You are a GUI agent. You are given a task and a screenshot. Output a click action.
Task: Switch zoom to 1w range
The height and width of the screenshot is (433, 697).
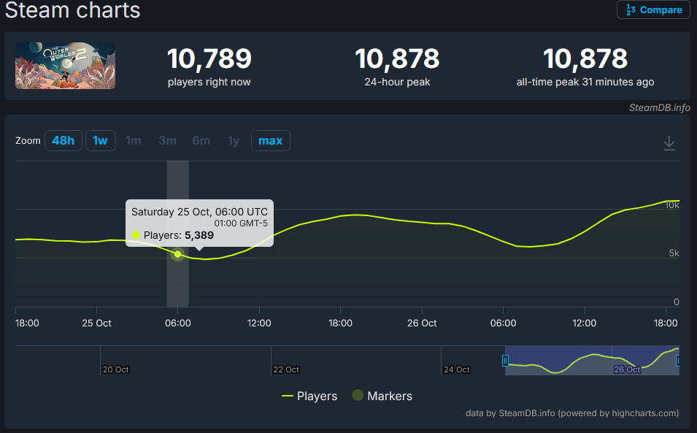point(100,140)
